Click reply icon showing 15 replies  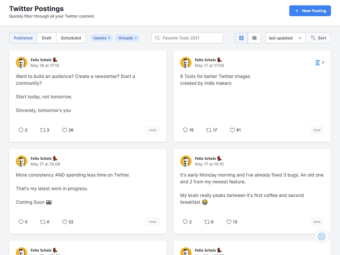185,130
